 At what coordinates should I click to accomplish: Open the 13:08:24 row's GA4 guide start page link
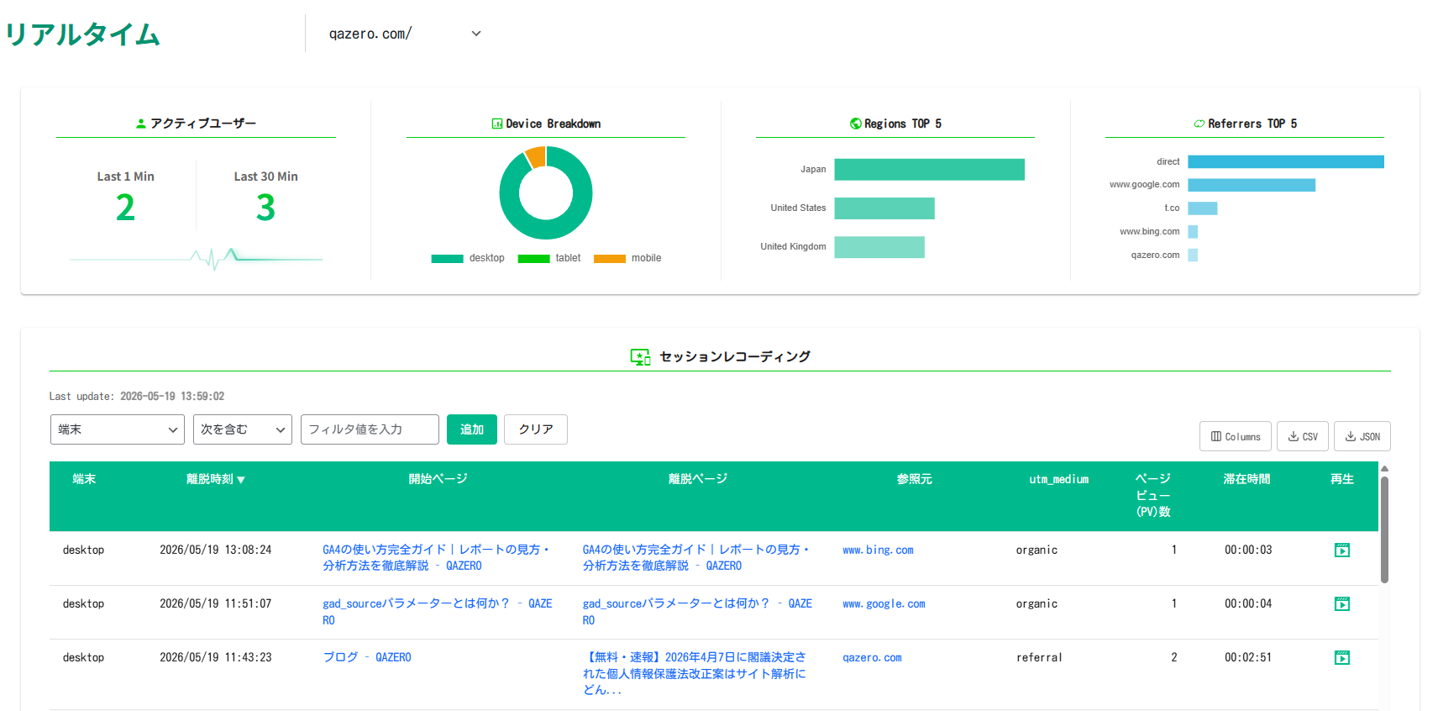[x=437, y=558]
